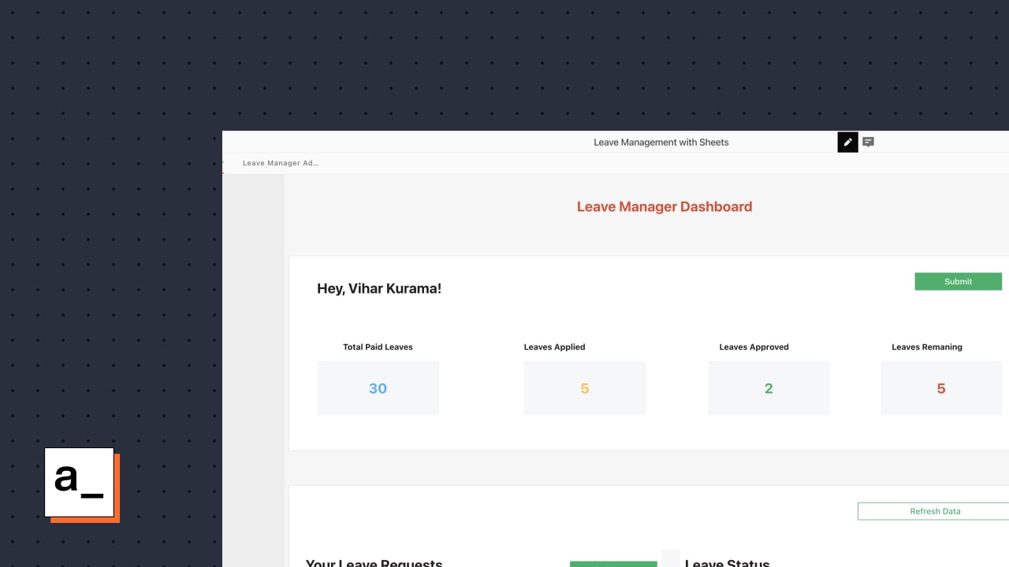Click the orange number 5 under Leaves Applied

585,387
